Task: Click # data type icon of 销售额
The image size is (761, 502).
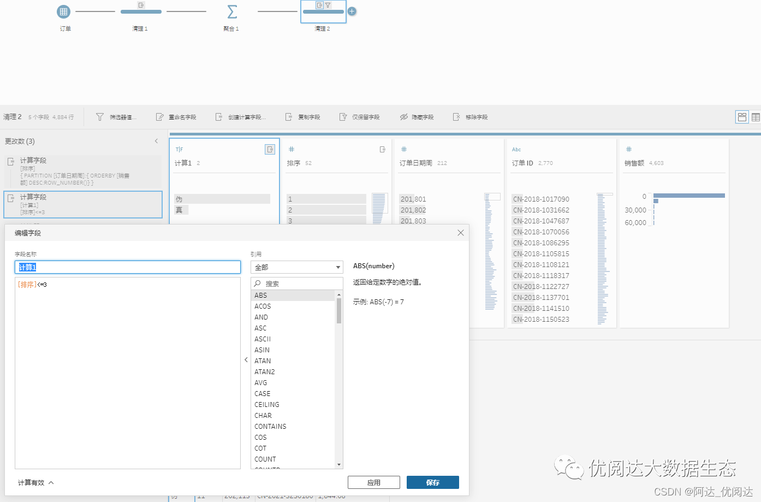Action: tap(629, 149)
